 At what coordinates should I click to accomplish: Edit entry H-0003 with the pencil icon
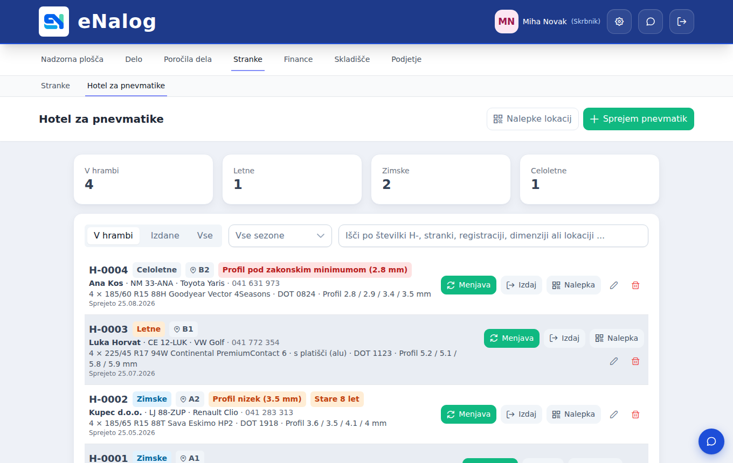614,361
